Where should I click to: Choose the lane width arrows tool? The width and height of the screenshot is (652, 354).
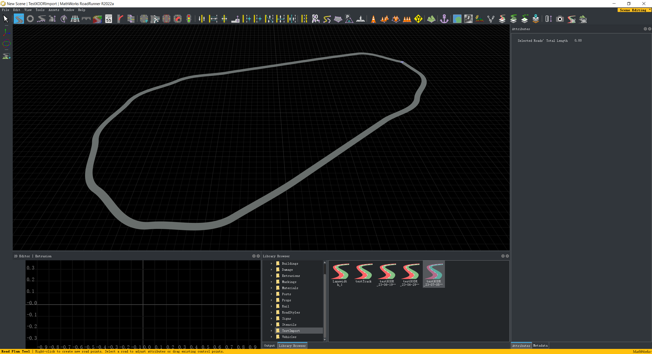click(213, 19)
